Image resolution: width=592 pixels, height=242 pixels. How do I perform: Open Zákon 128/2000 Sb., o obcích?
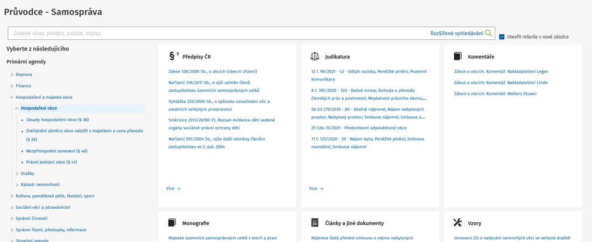coord(213,71)
